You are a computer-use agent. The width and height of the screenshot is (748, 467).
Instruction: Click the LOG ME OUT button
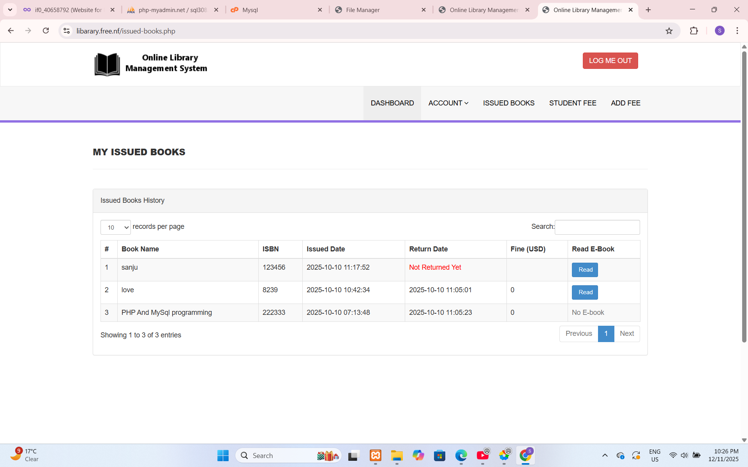coord(610,61)
